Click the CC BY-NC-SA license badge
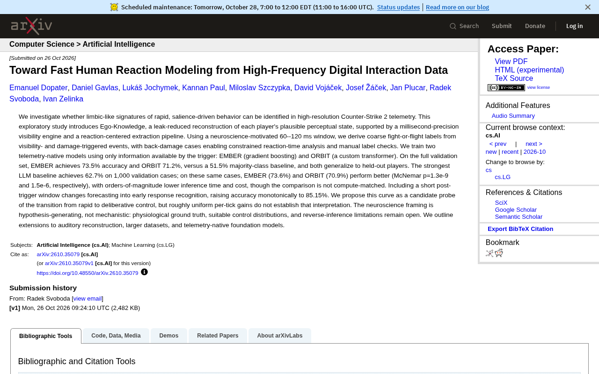 pos(506,87)
